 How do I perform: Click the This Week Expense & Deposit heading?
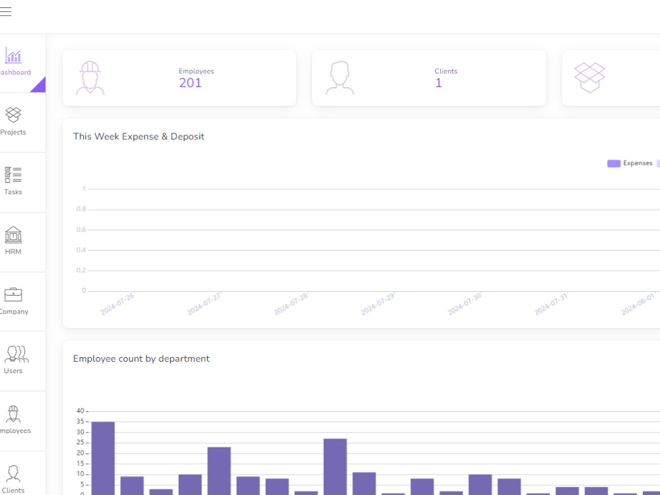pos(139,137)
